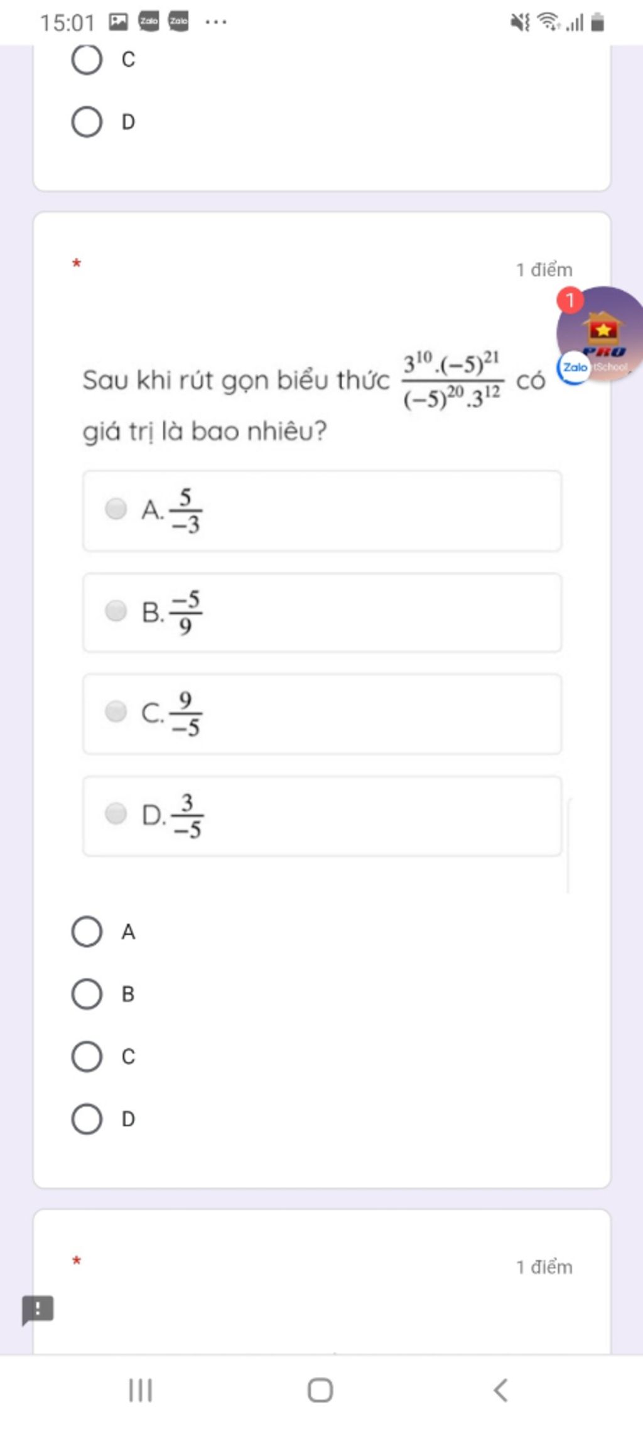
Task: Open the report problem feedback icon
Action: pyautogui.click(x=38, y=1310)
